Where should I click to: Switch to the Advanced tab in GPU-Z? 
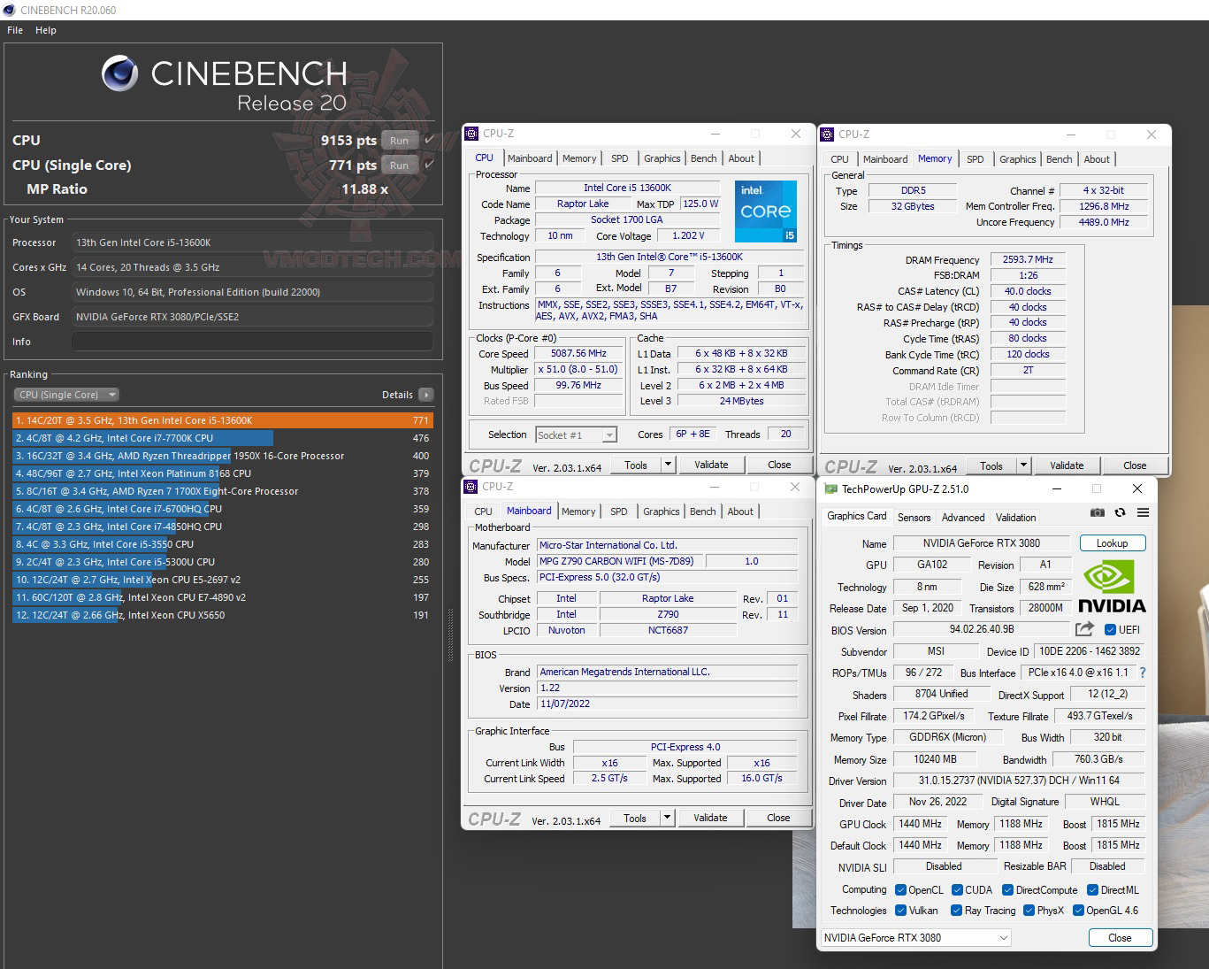point(963,518)
